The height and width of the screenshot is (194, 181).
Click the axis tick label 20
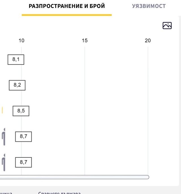click(x=148, y=41)
